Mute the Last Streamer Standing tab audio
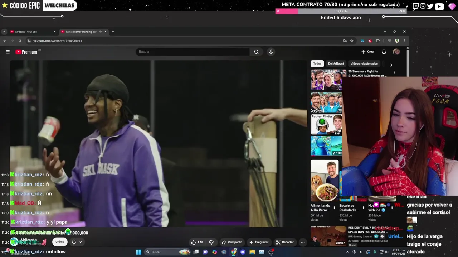The image size is (458, 257). [100, 32]
